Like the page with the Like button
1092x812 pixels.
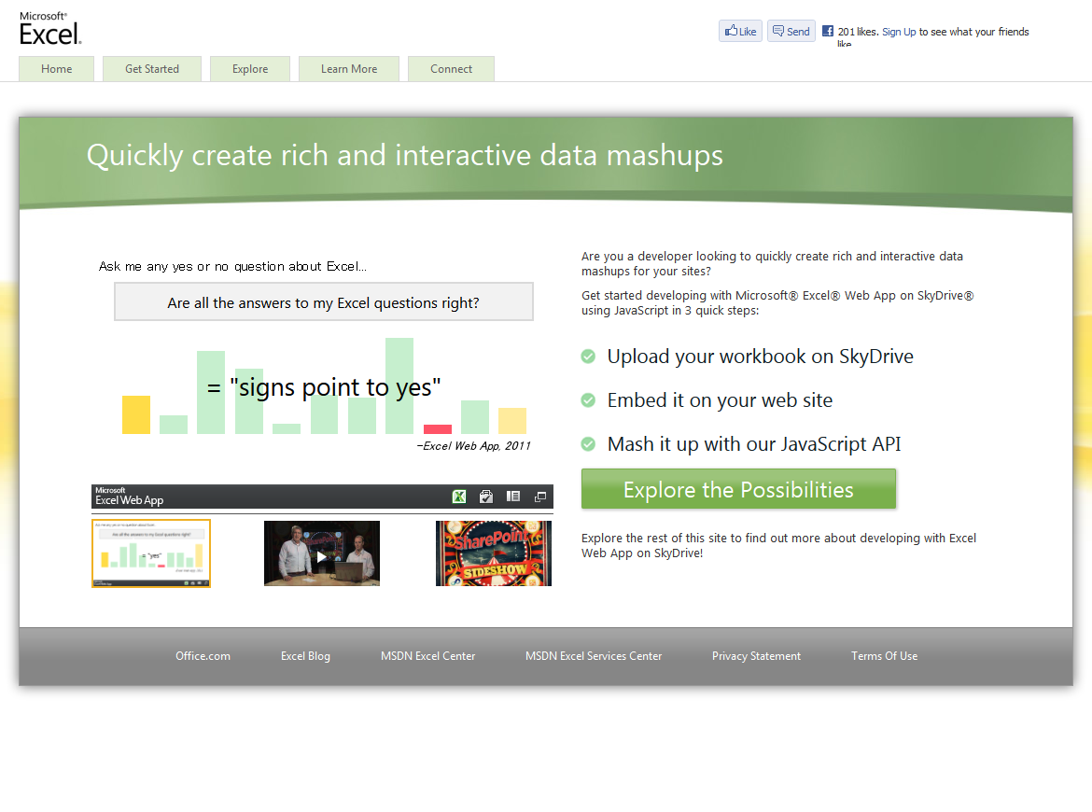tap(740, 32)
